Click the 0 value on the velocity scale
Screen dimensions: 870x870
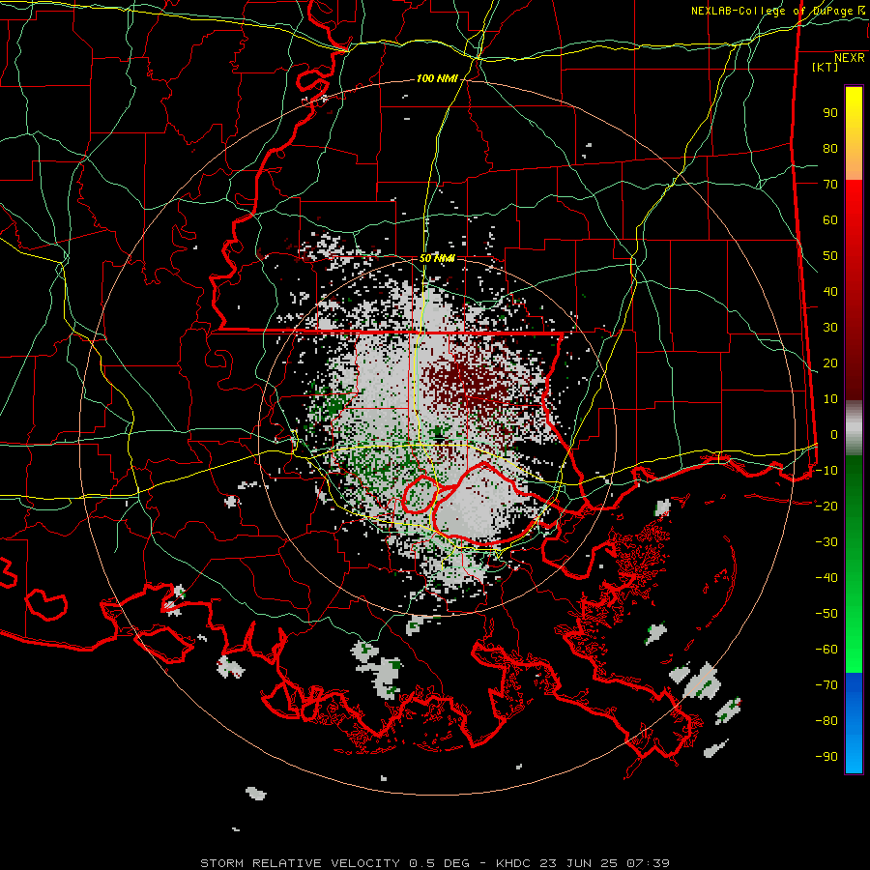(834, 434)
